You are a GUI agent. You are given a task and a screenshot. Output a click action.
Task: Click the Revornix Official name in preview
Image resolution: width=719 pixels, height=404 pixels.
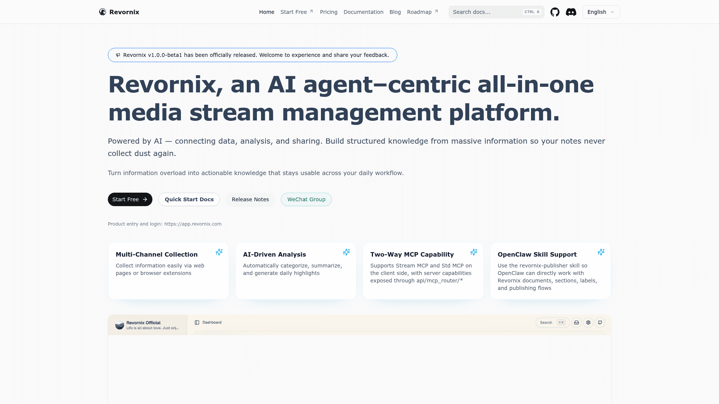click(143, 323)
